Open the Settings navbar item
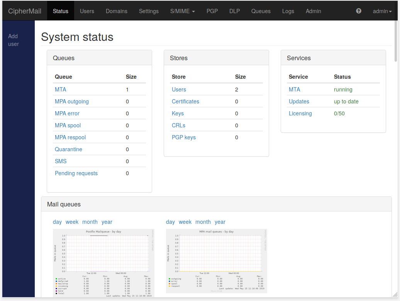Image resolution: width=400 pixels, height=301 pixels. tap(149, 11)
